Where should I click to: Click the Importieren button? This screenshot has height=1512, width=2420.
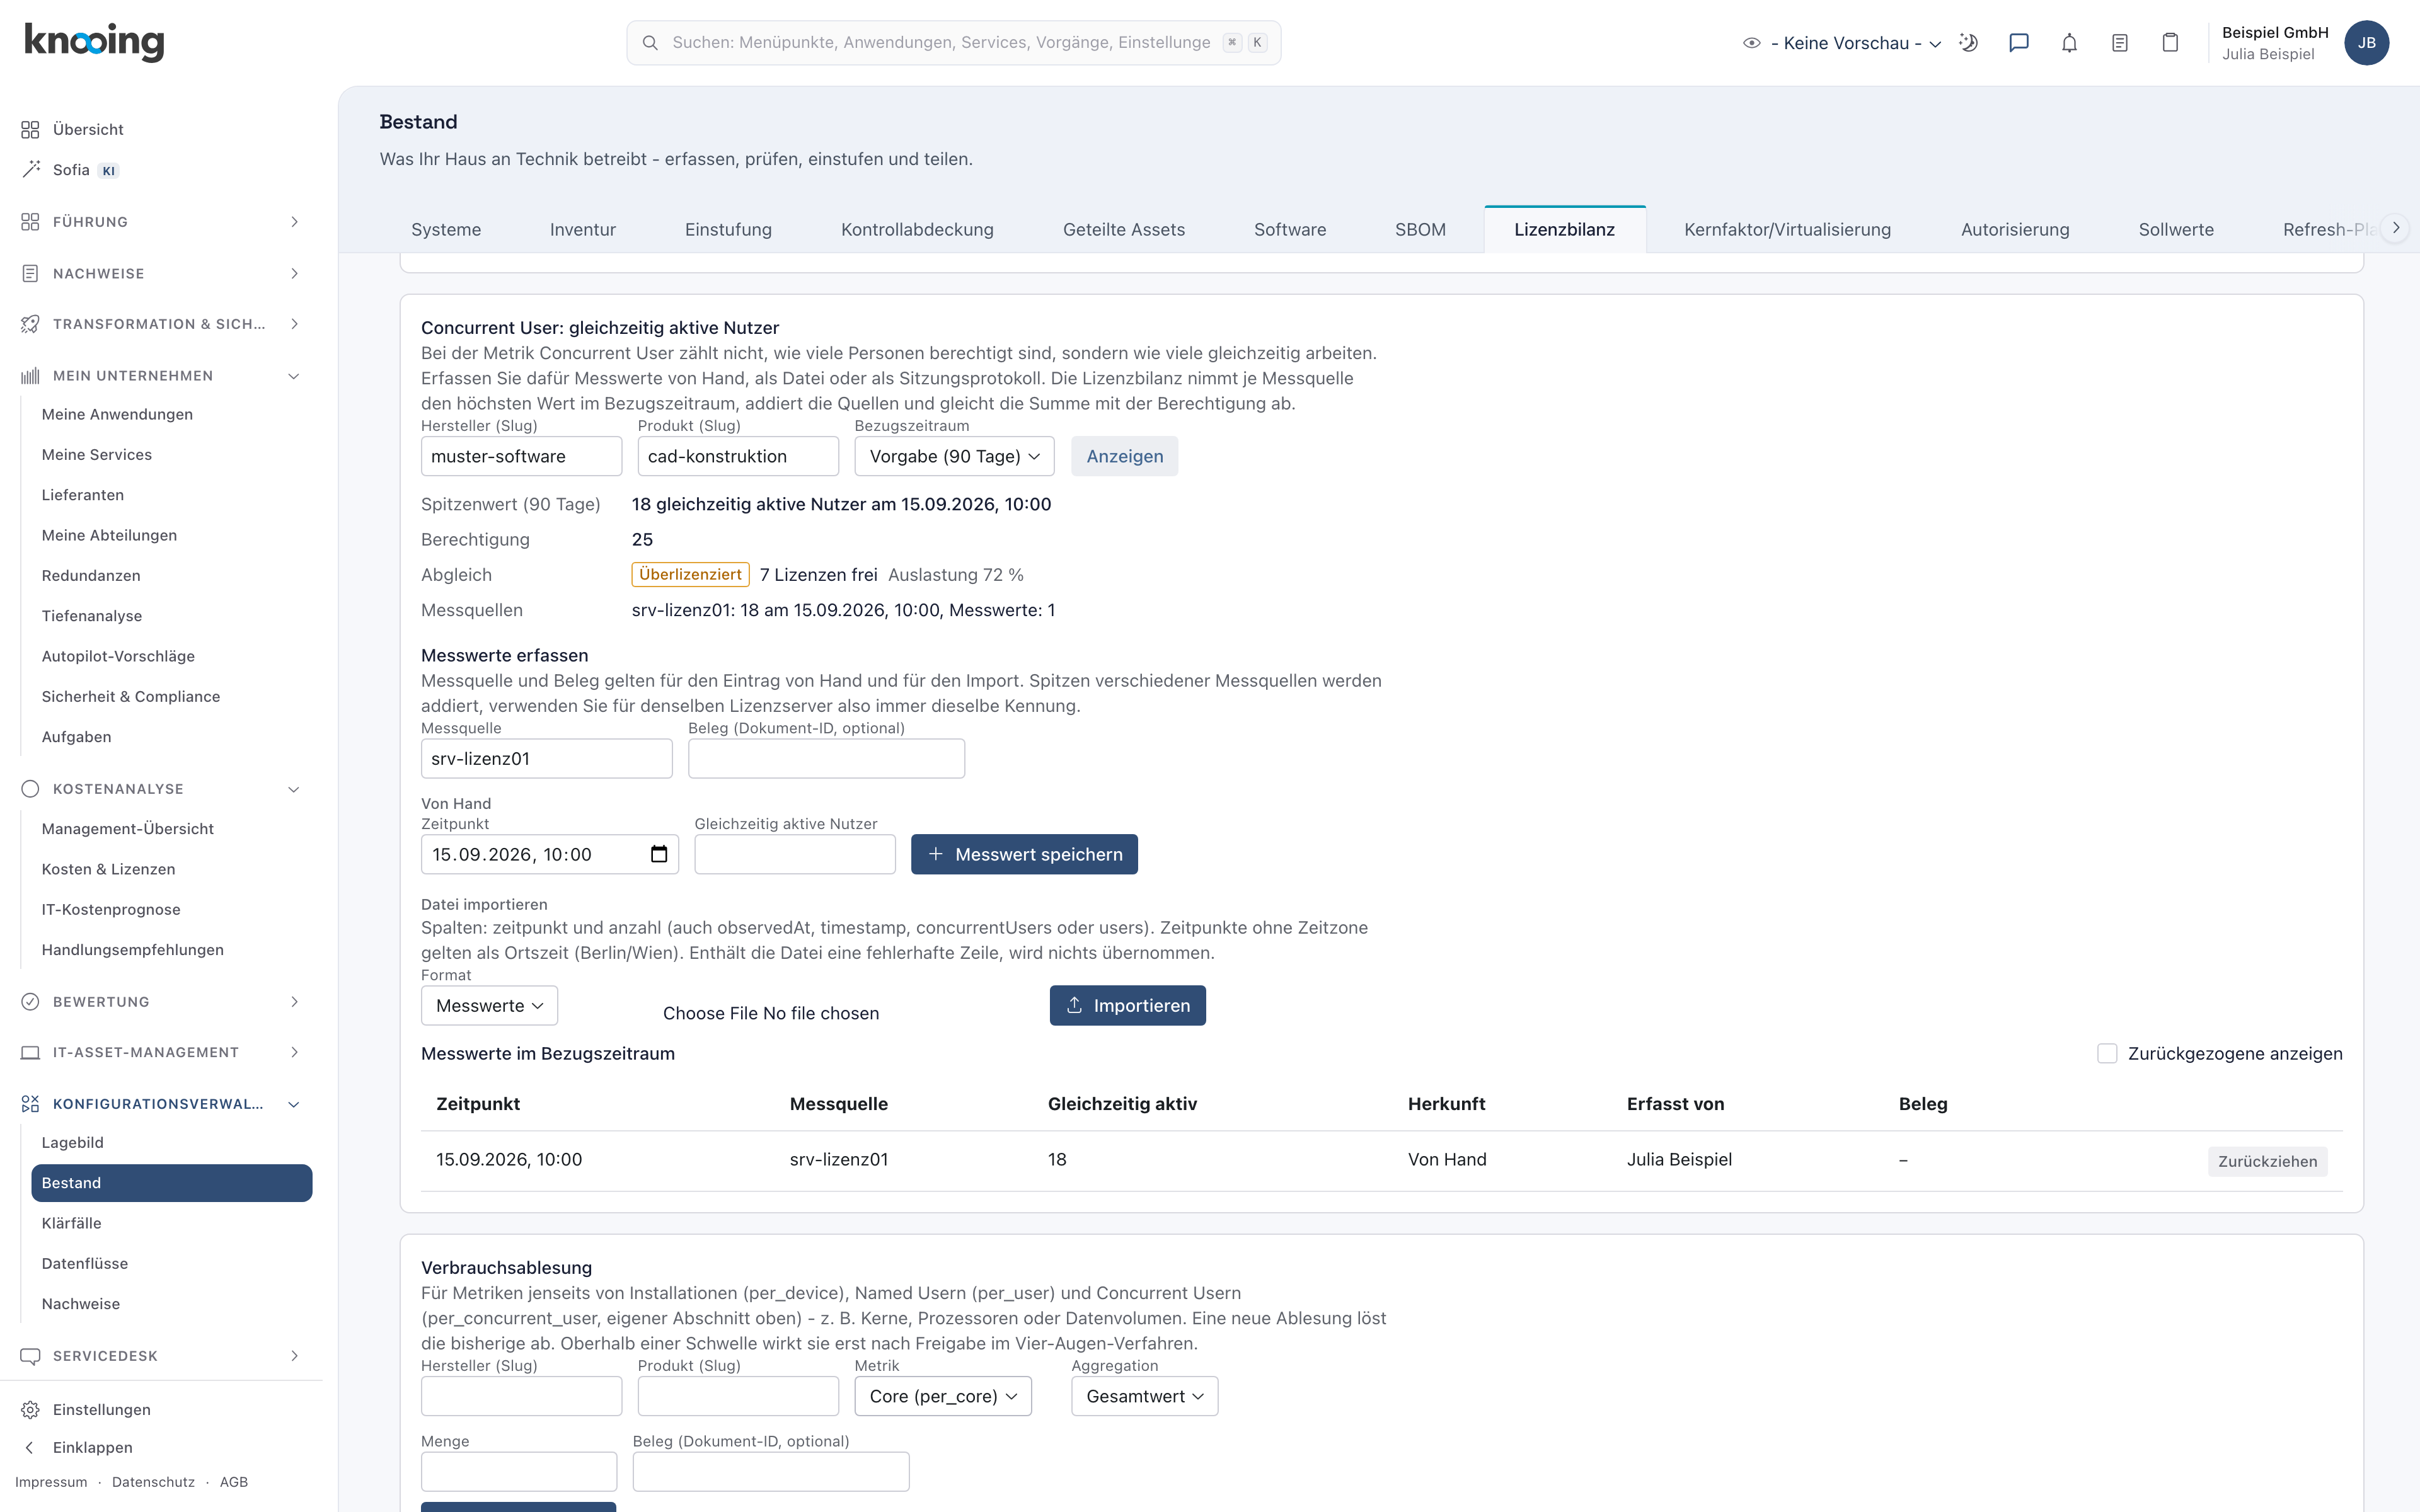click(x=1127, y=1005)
